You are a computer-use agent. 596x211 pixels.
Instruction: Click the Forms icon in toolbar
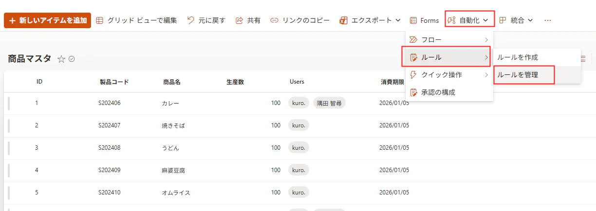[413, 20]
